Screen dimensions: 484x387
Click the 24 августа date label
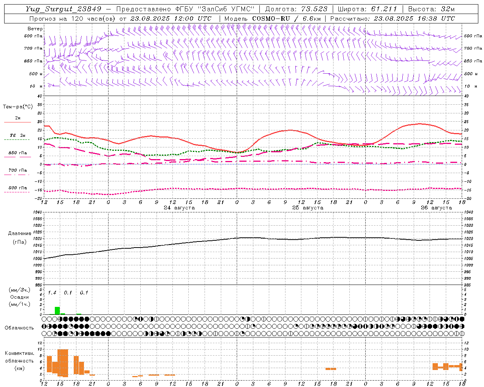[179, 208]
